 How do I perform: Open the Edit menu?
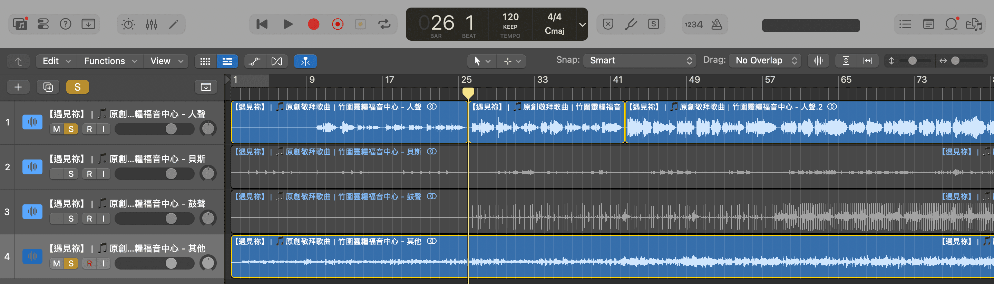56,61
